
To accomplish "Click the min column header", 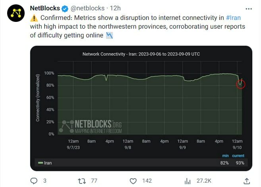I will coord(225,156).
